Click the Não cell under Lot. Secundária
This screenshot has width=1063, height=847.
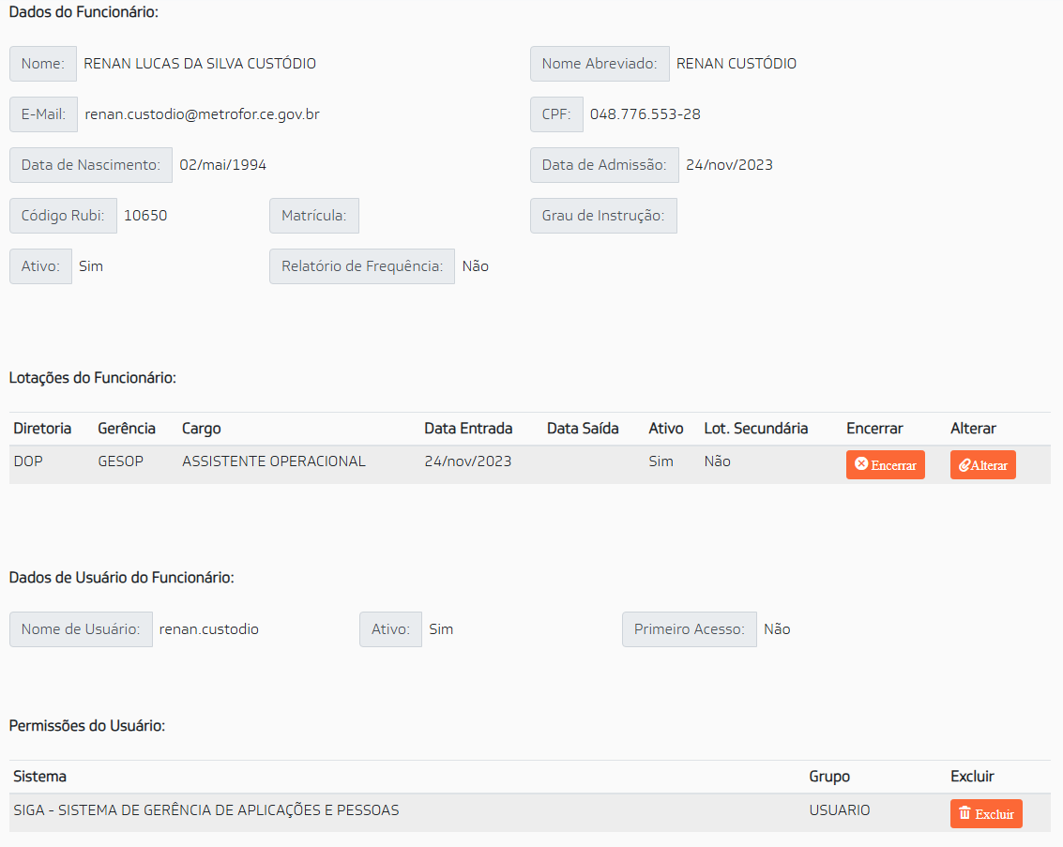(x=717, y=461)
